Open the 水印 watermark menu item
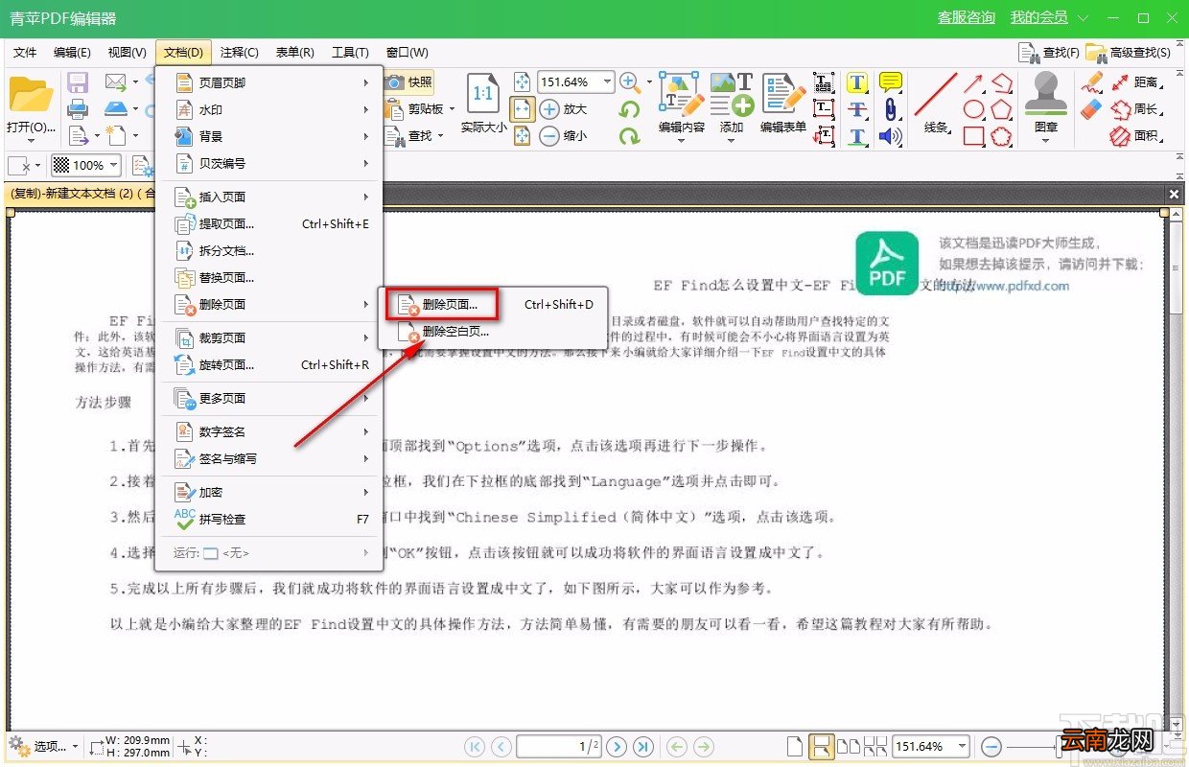The height and width of the screenshot is (767, 1189). pyautogui.click(x=269, y=110)
